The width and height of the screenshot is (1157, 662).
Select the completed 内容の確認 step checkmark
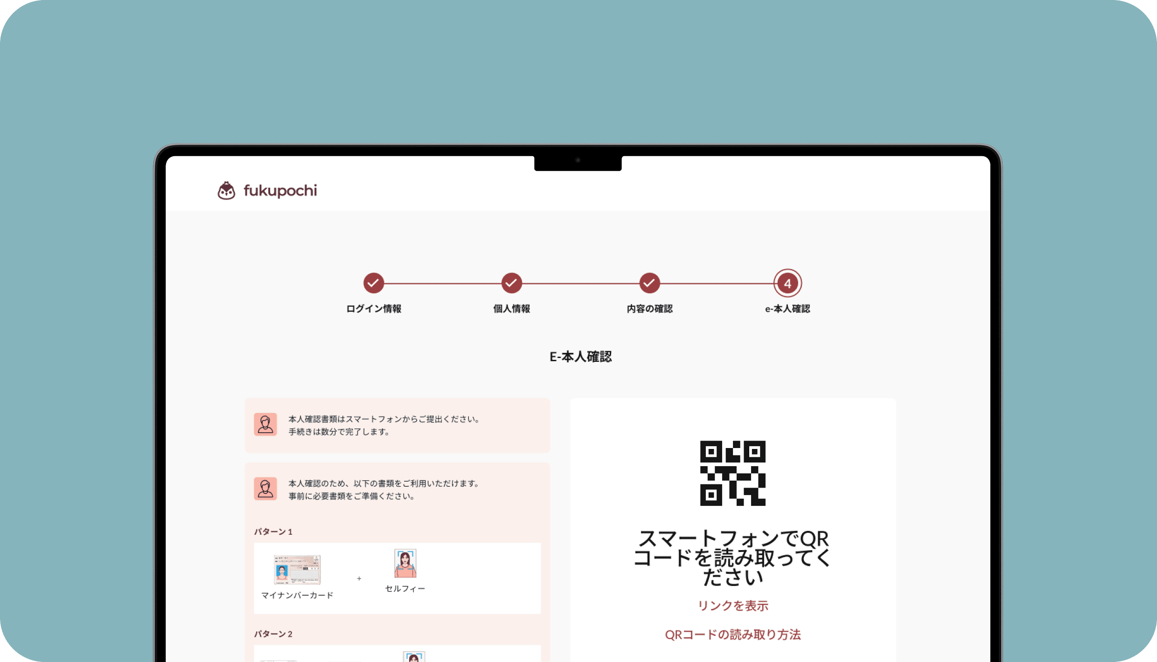click(649, 283)
